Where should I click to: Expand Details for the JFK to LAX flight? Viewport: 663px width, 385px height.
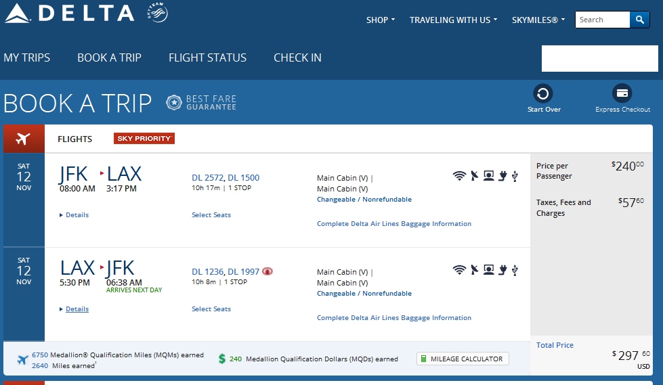[x=77, y=215]
